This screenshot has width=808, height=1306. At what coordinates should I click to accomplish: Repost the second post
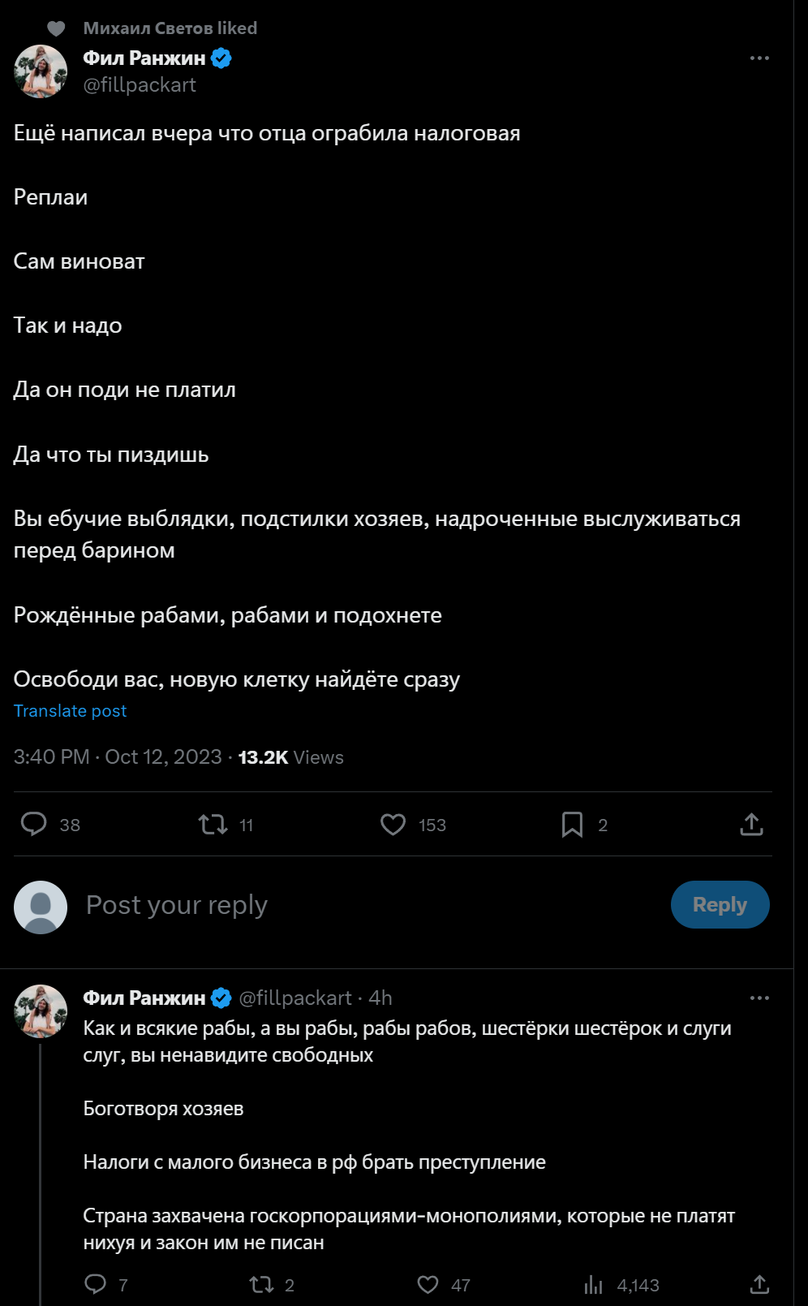pyautogui.click(x=261, y=1284)
